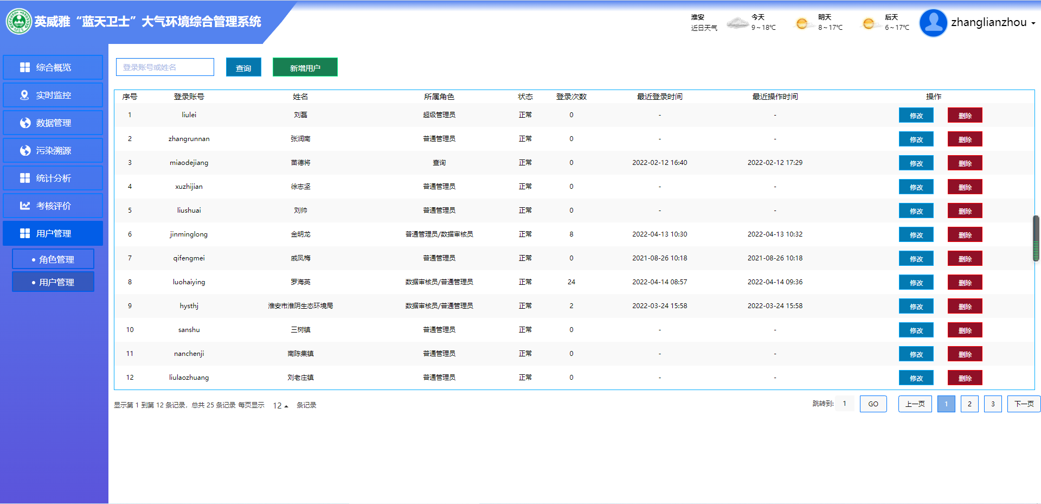Click the chart icon beside 考核评价
This screenshot has width=1041, height=504.
(x=25, y=206)
